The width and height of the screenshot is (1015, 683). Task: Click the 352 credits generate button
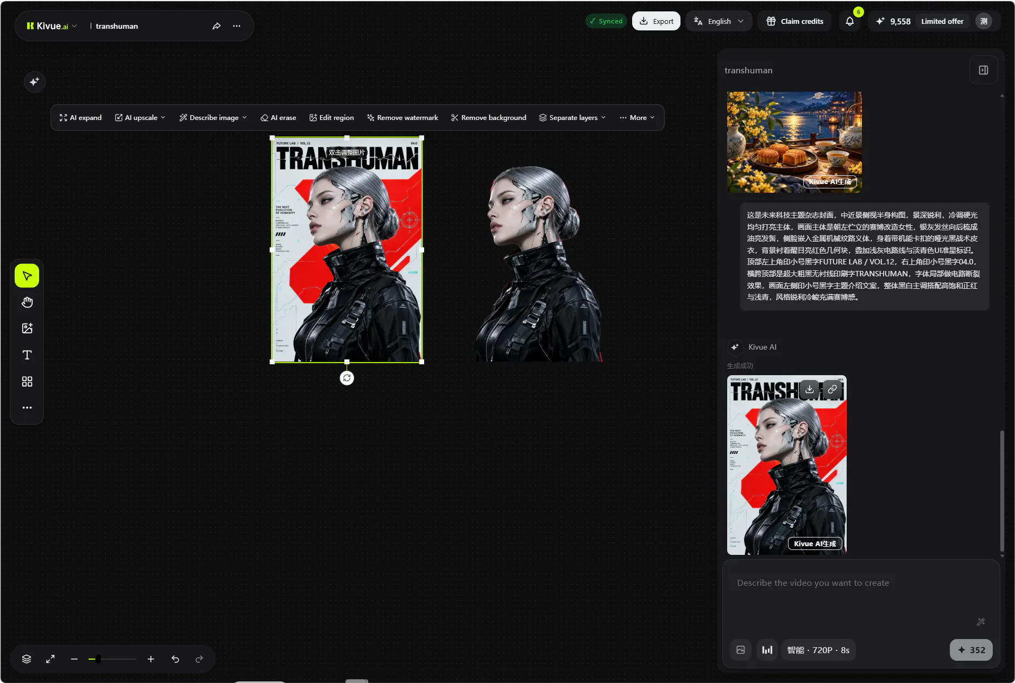tap(971, 650)
